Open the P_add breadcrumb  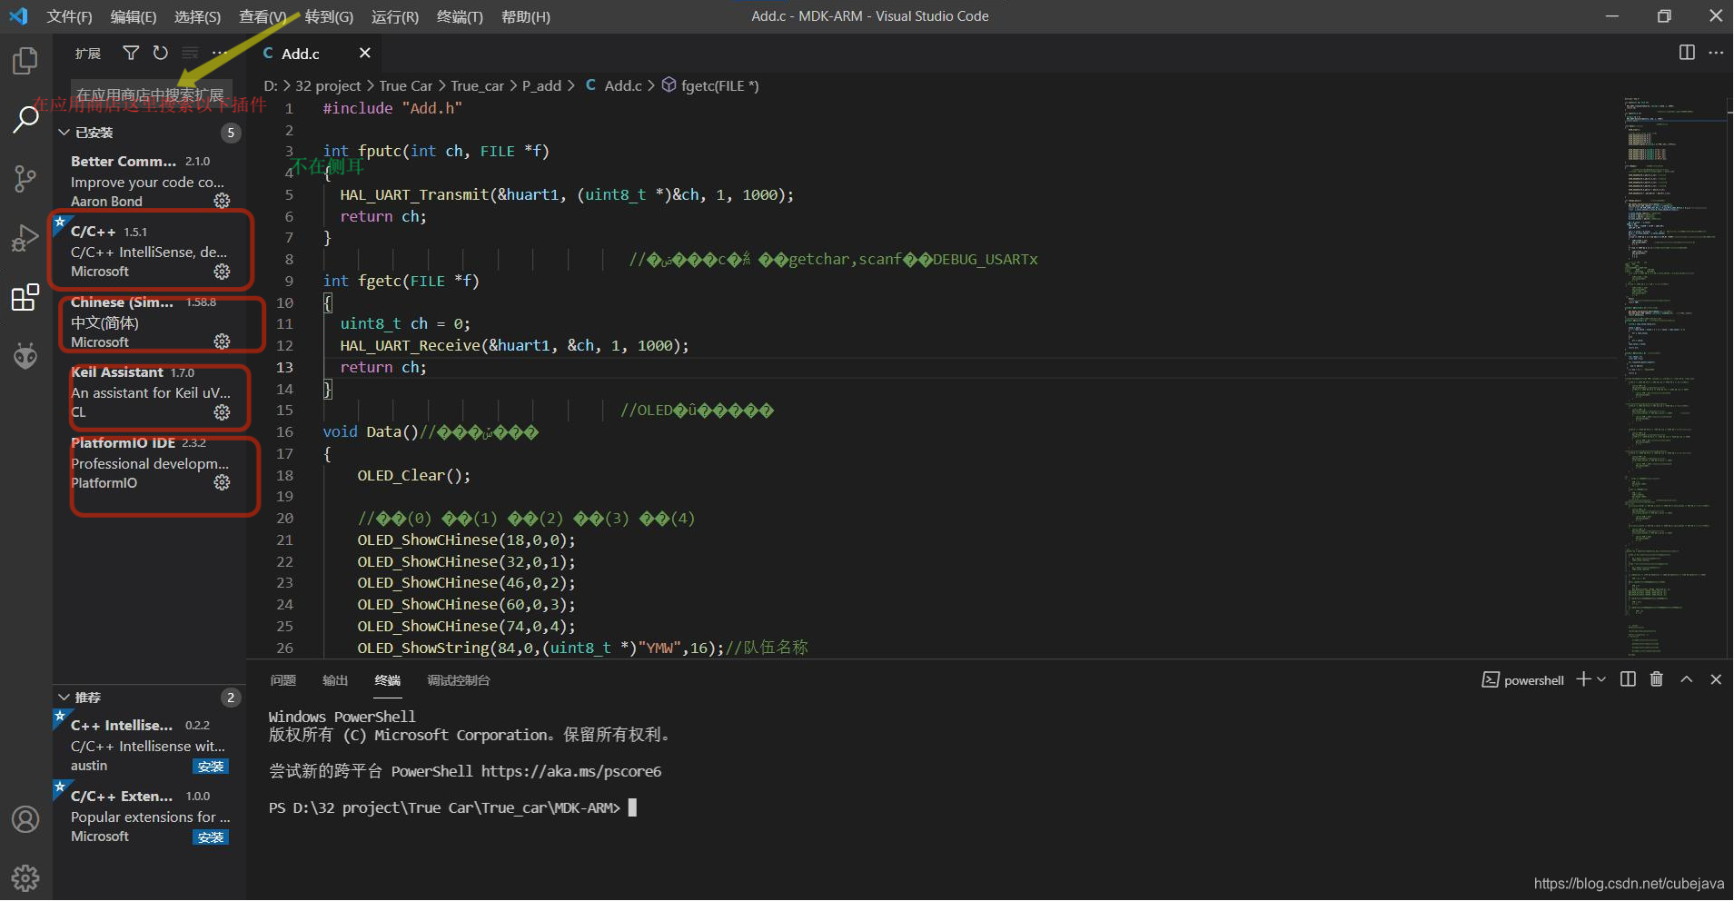(541, 85)
